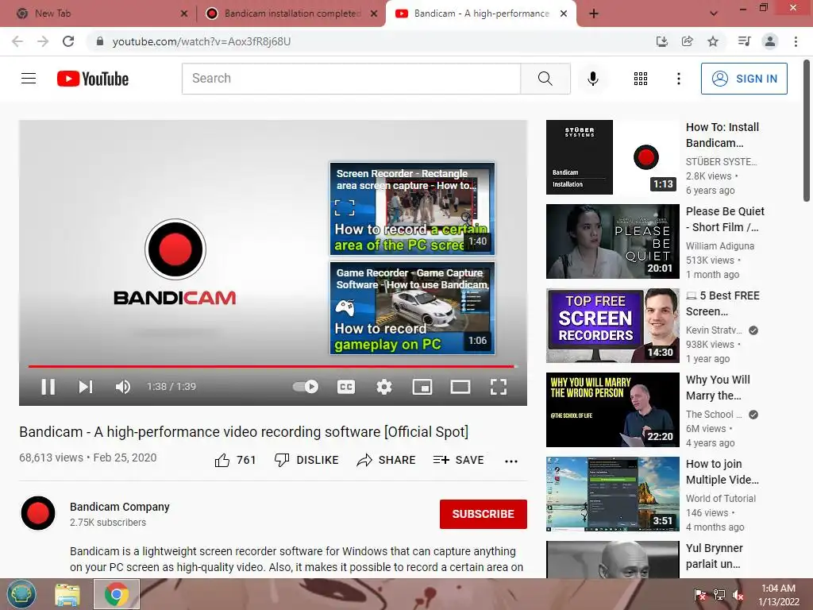Open Bandicam Company channel avatar
The image size is (813, 610).
tap(38, 514)
